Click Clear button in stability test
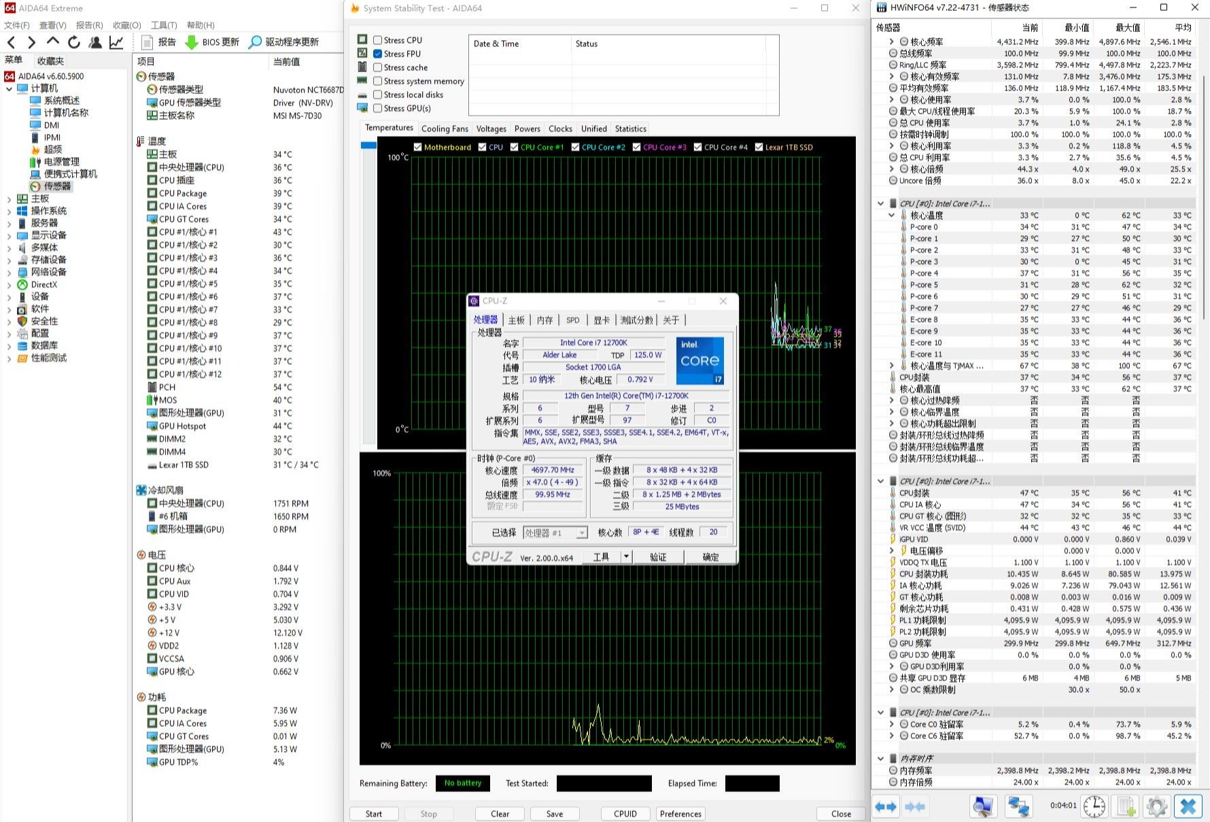Viewport: 1210px width, 822px height. pyautogui.click(x=500, y=814)
